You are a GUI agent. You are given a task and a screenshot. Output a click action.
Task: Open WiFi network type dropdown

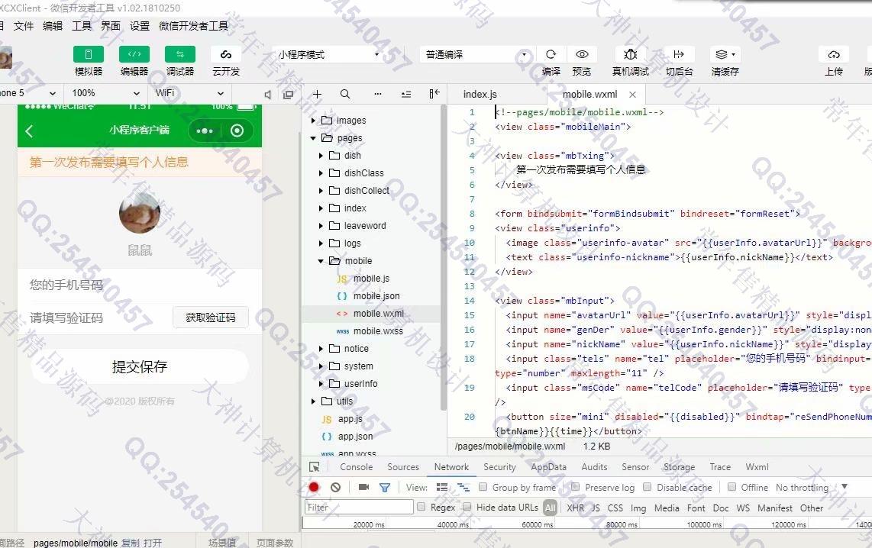point(189,93)
